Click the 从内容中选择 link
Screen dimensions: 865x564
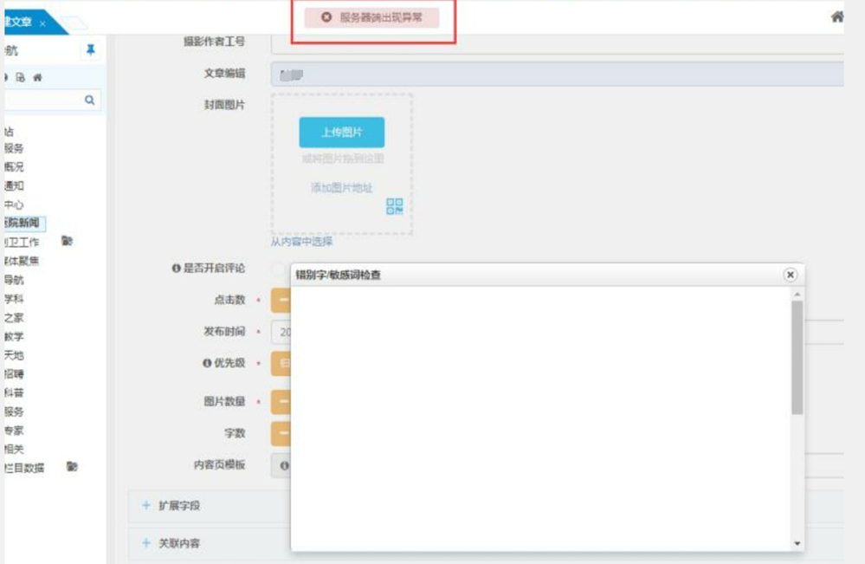tap(301, 242)
